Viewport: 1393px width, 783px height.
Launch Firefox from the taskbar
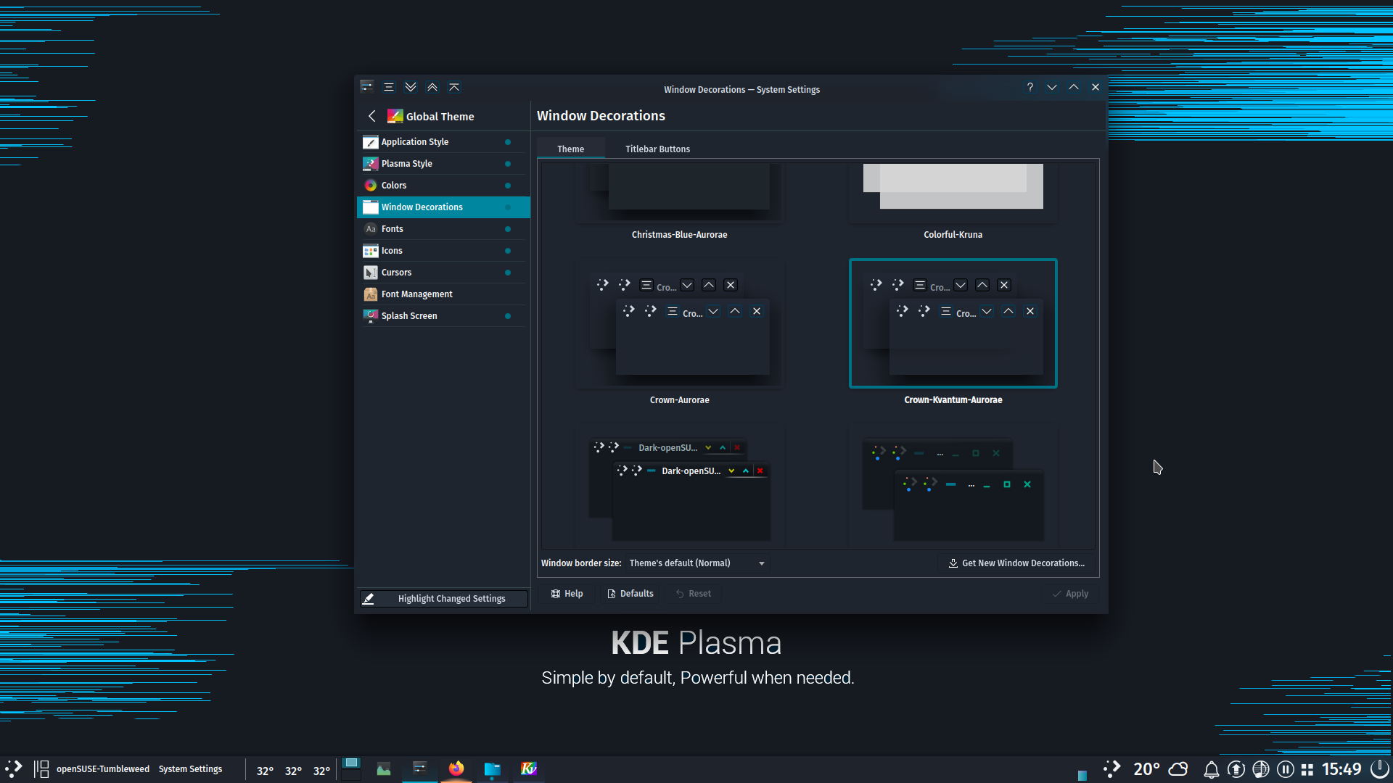pos(456,768)
